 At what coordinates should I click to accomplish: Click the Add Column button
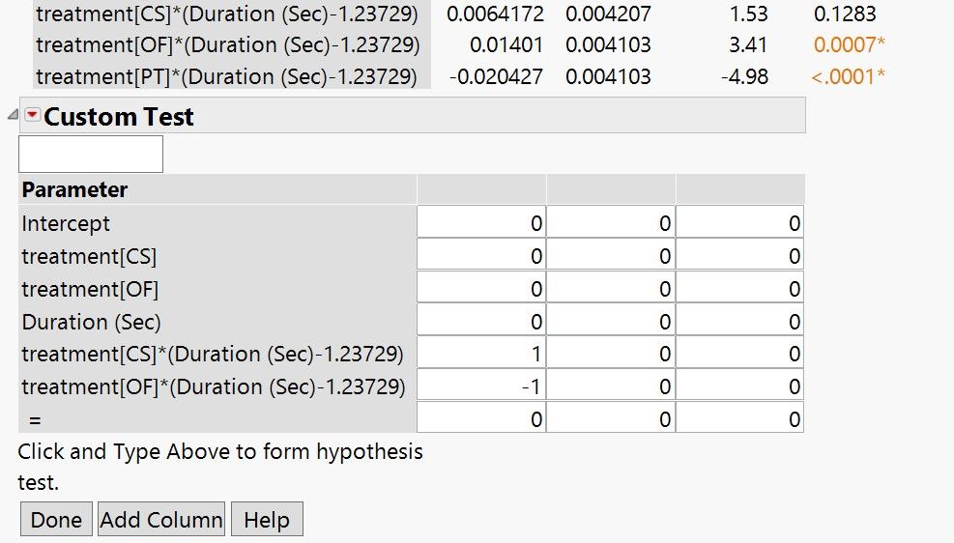click(x=161, y=519)
